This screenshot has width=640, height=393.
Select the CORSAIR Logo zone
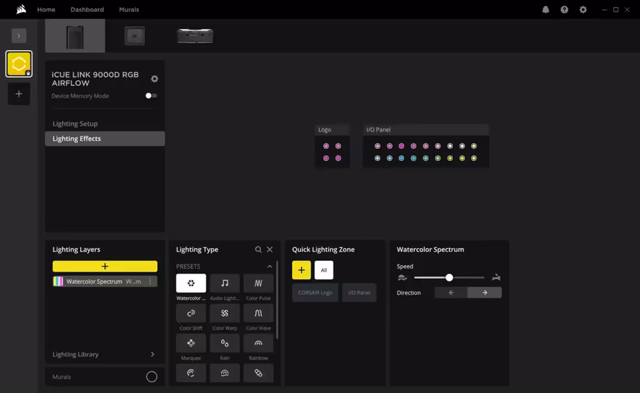coord(315,292)
